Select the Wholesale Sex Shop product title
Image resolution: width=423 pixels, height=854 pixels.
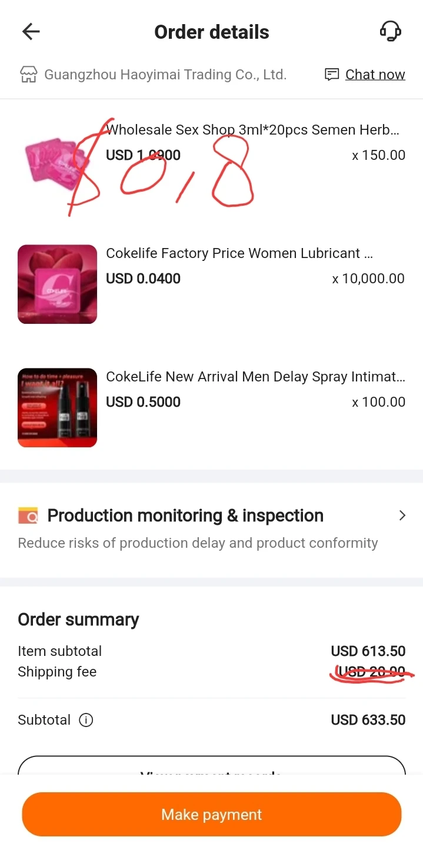click(x=253, y=130)
